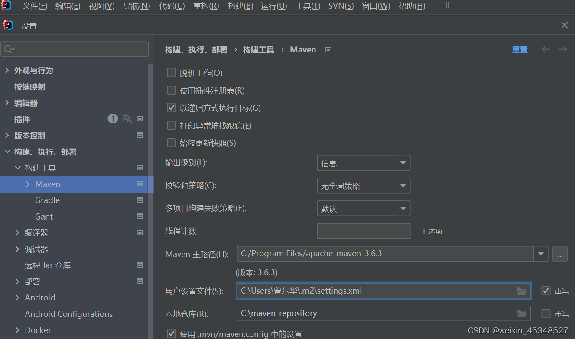This screenshot has width=575, height=339.
Task: Click the project-level icon on the 远程 Jar 仓库 row
Action: pos(140,265)
